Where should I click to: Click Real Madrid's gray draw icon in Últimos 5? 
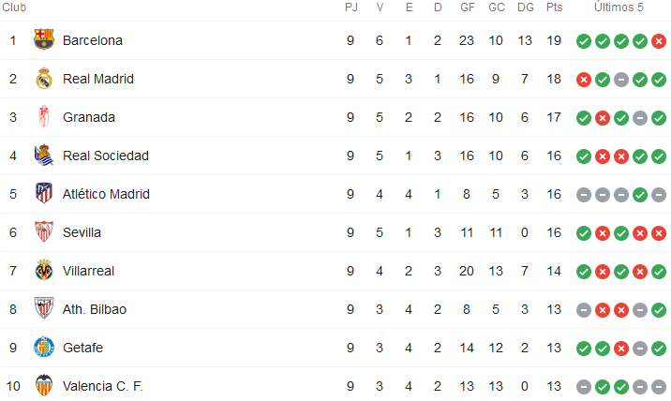pyautogui.click(x=621, y=80)
